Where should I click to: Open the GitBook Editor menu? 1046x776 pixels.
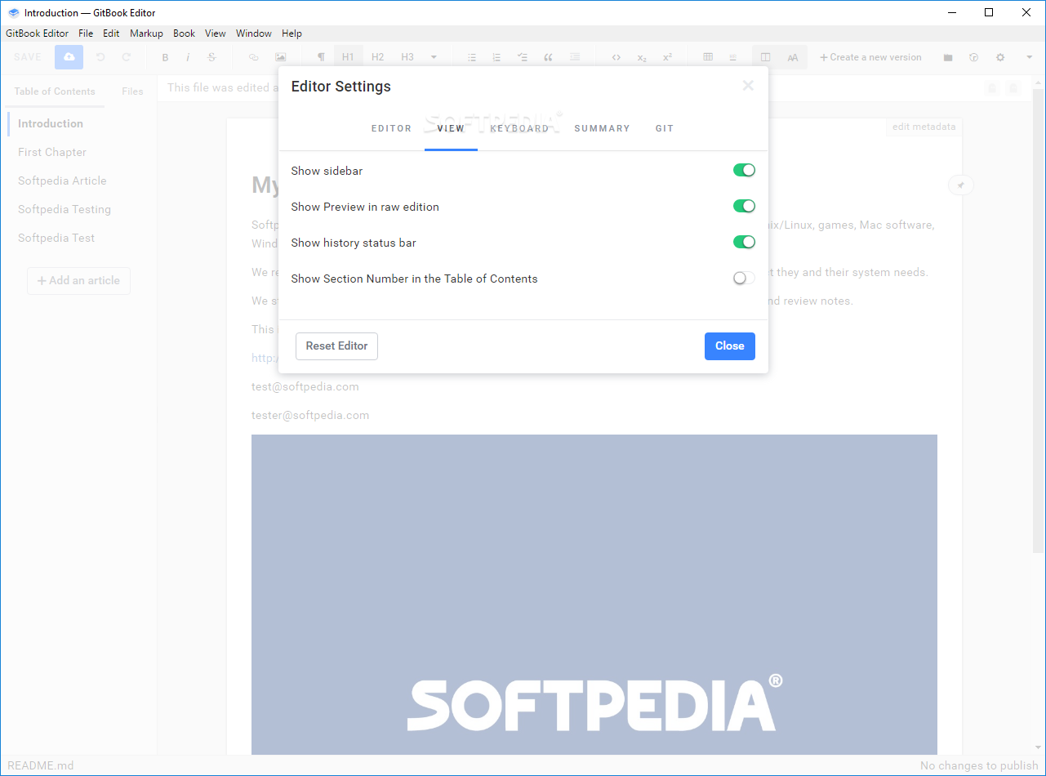pos(38,33)
